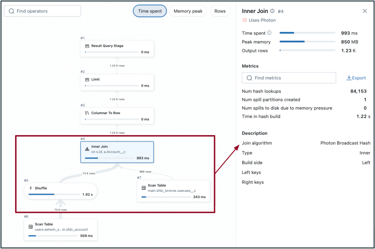Click the Result Query Stage node icon
This screenshot has width=375, height=249.
[x=87, y=46]
